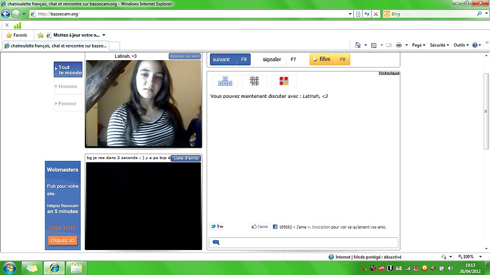Click the ATI tray icon
Viewport: 490px width, 275px height.
(x=382, y=268)
